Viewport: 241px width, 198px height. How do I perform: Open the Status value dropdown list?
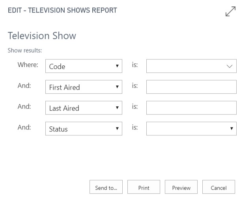187,129
